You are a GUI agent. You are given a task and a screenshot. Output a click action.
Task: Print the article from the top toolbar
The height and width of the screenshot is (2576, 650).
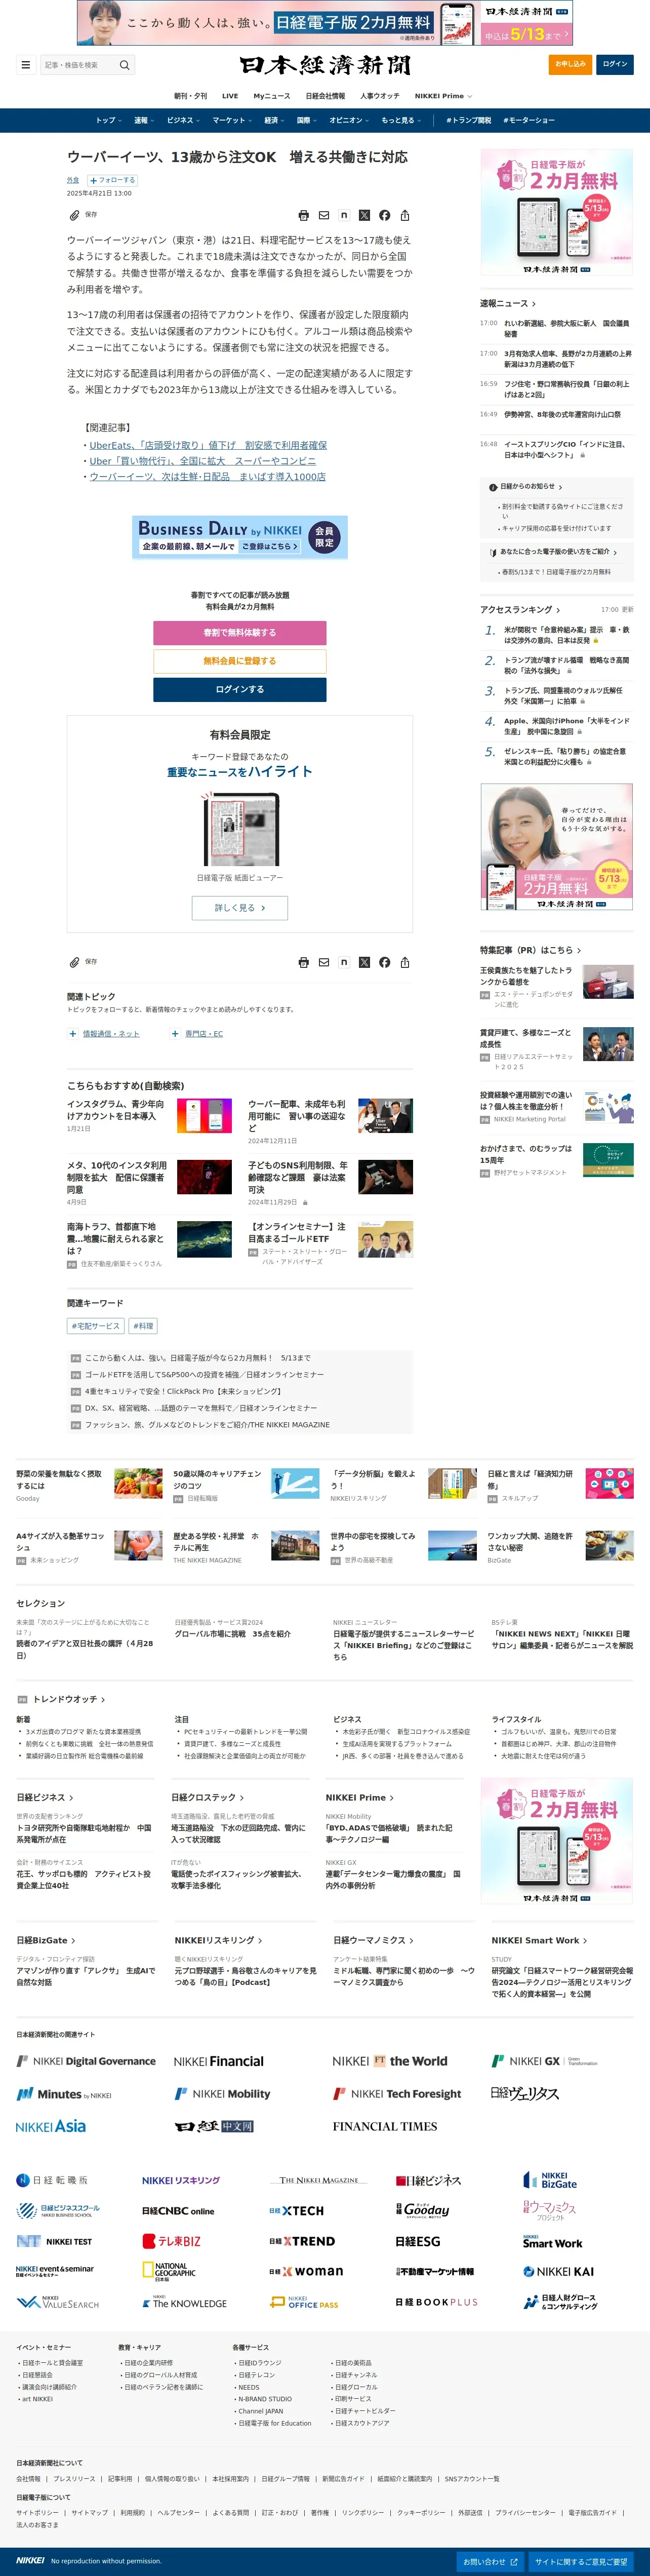304,215
